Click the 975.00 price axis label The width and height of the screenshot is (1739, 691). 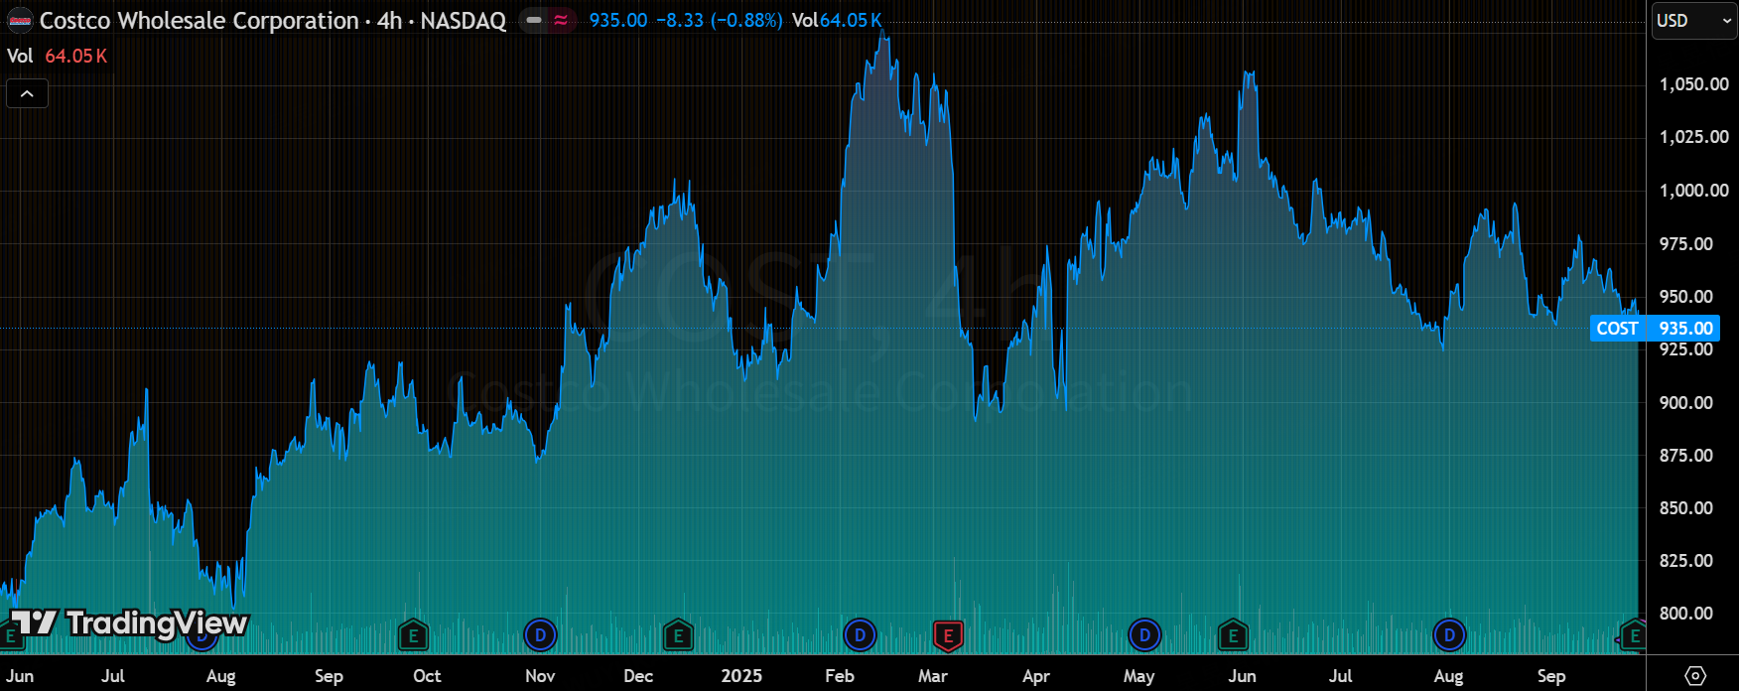(1685, 244)
